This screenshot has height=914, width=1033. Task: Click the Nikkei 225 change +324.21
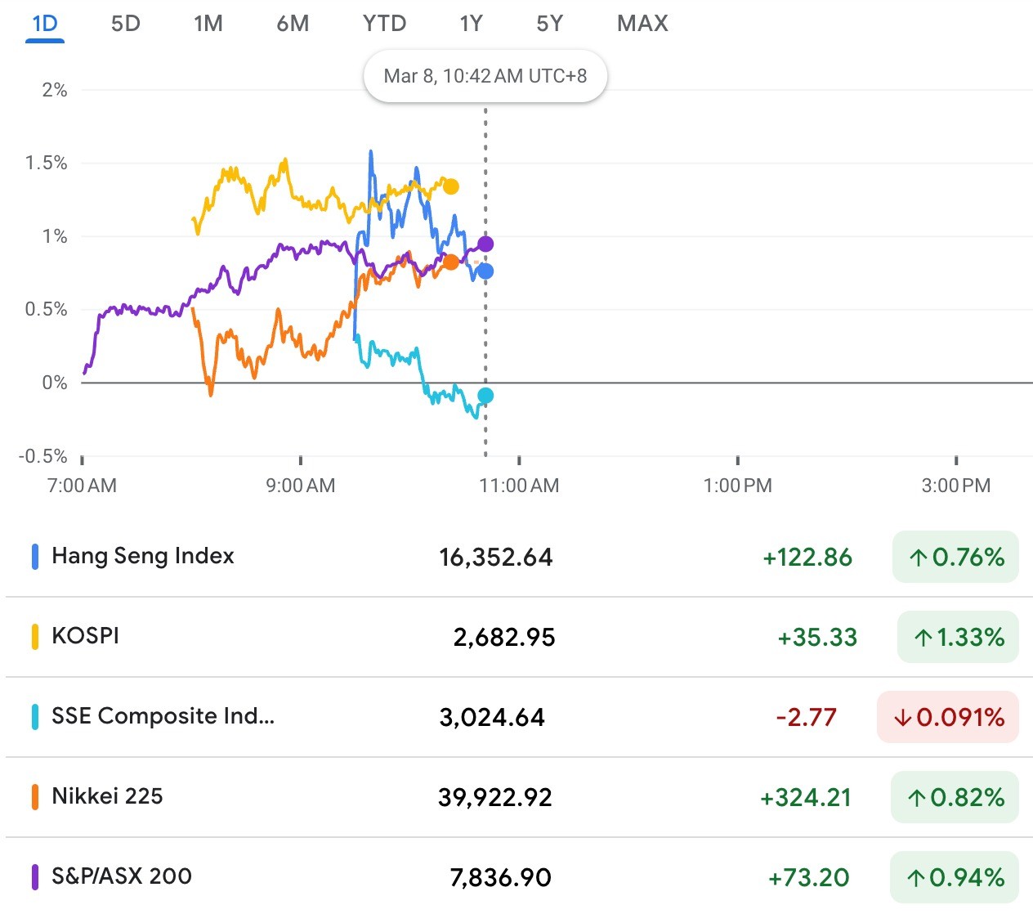806,798
